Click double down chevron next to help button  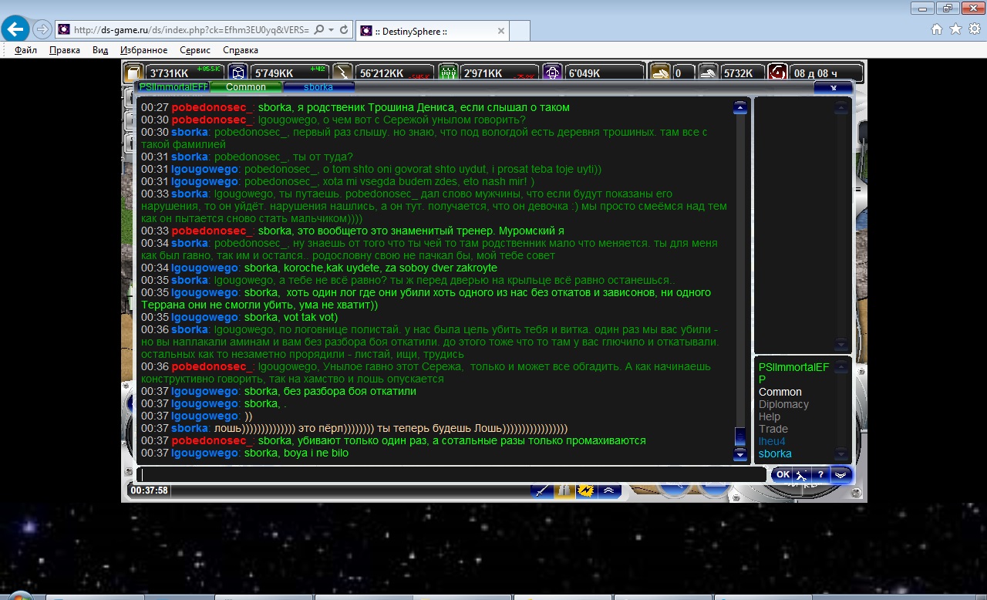(840, 474)
